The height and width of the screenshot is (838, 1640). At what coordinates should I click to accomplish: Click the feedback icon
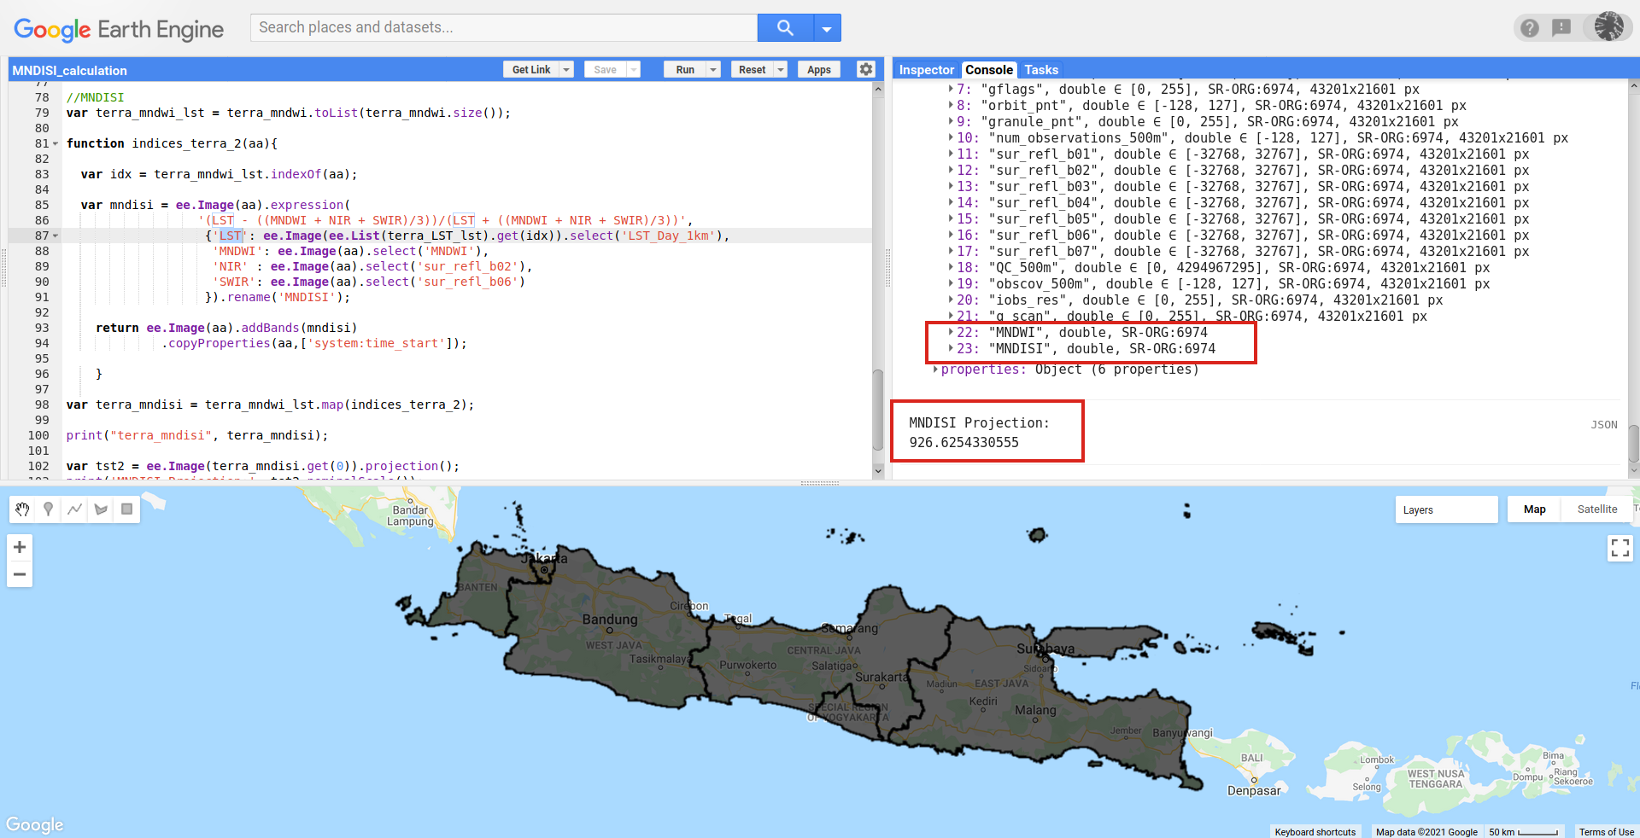pyautogui.click(x=1561, y=28)
